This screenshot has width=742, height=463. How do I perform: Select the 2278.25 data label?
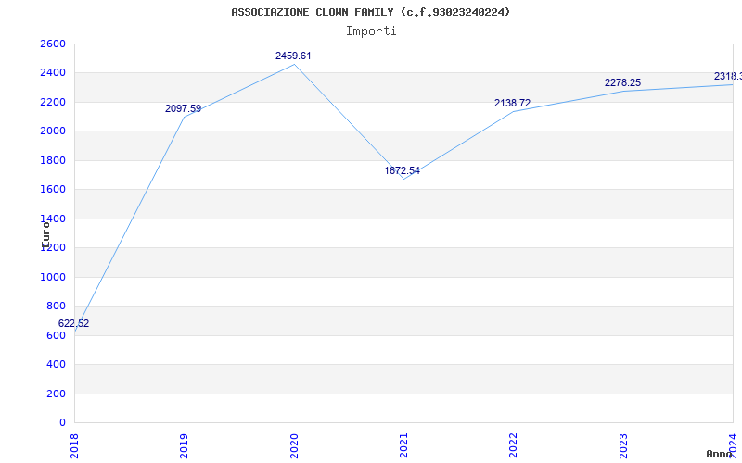622,82
